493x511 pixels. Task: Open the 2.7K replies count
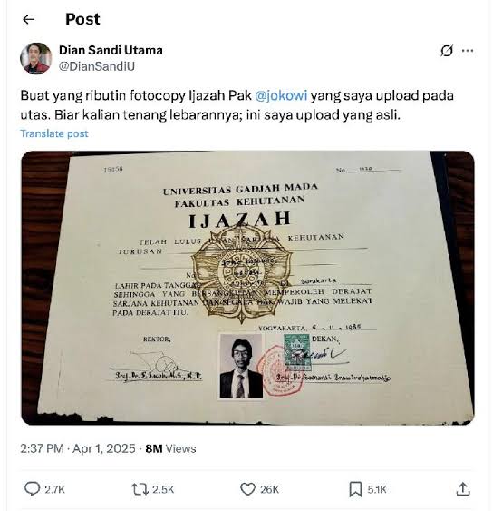click(54, 489)
